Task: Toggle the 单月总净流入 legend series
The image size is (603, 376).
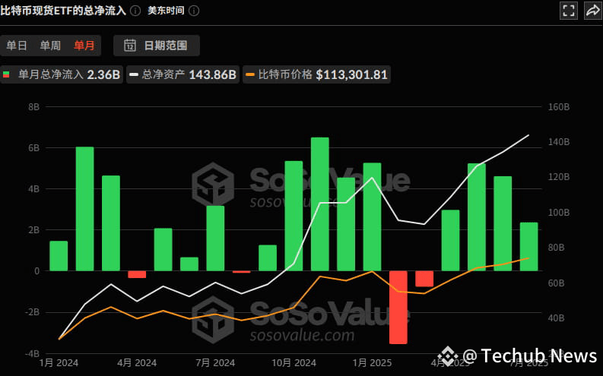Action: point(62,74)
